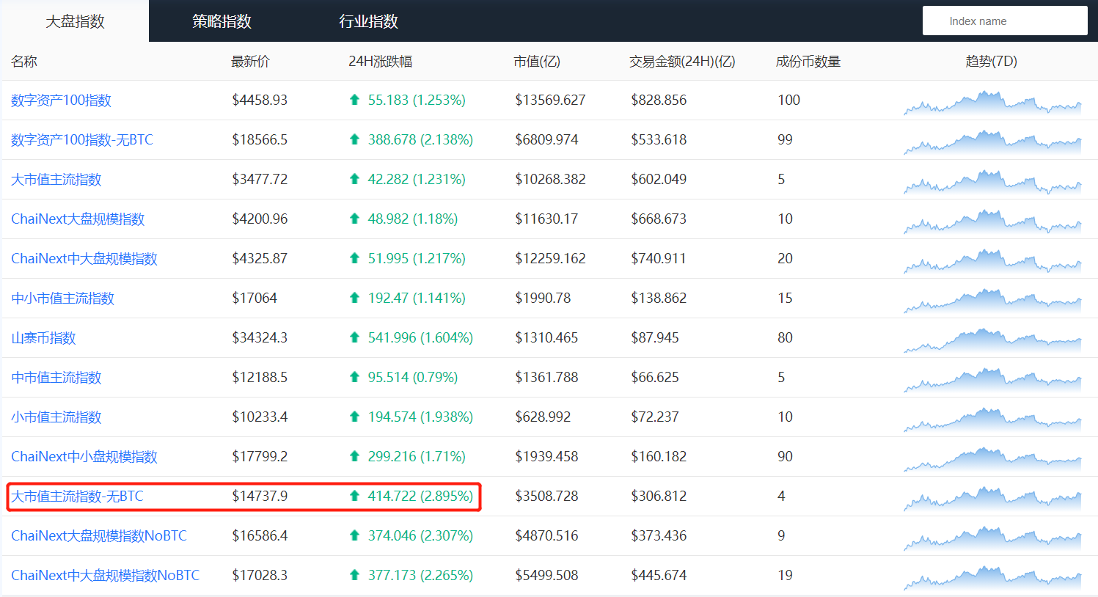1098x597 pixels.
Task: Open the 大市值主流指数-无BTC link
Action: [77, 497]
